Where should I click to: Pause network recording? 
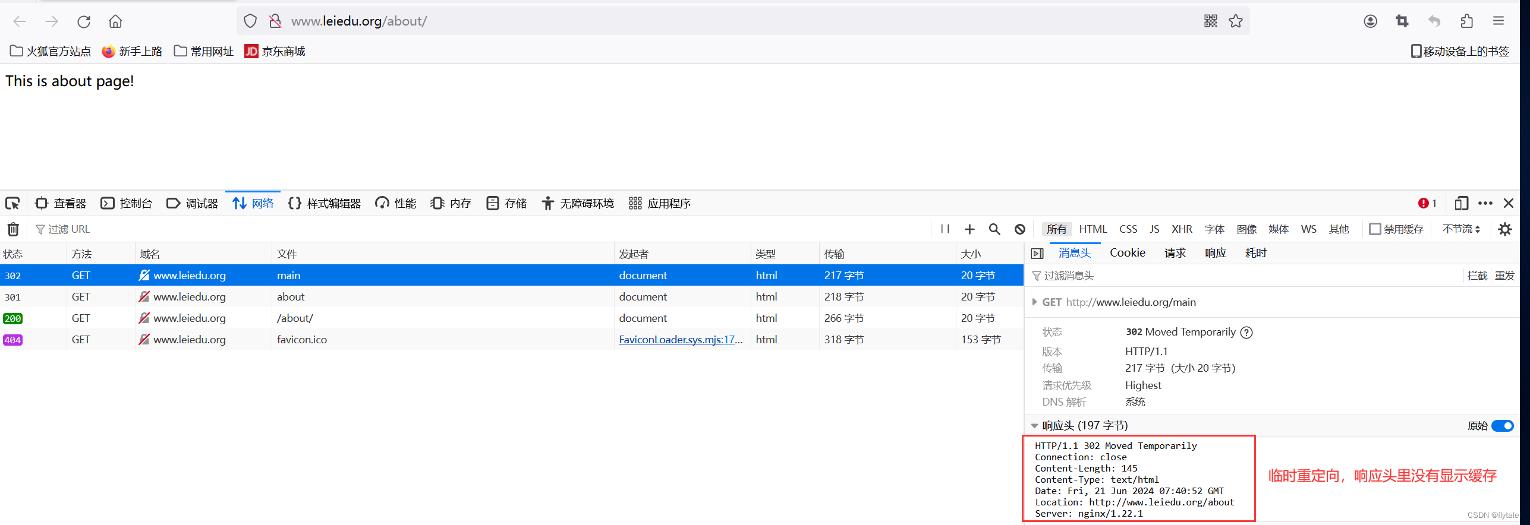point(945,229)
